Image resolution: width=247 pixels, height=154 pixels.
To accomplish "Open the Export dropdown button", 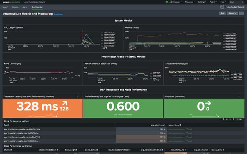I will pos(232,13).
